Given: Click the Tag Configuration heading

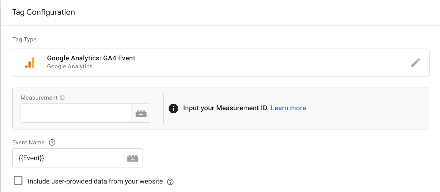Looking at the screenshot, I should pyautogui.click(x=43, y=12).
